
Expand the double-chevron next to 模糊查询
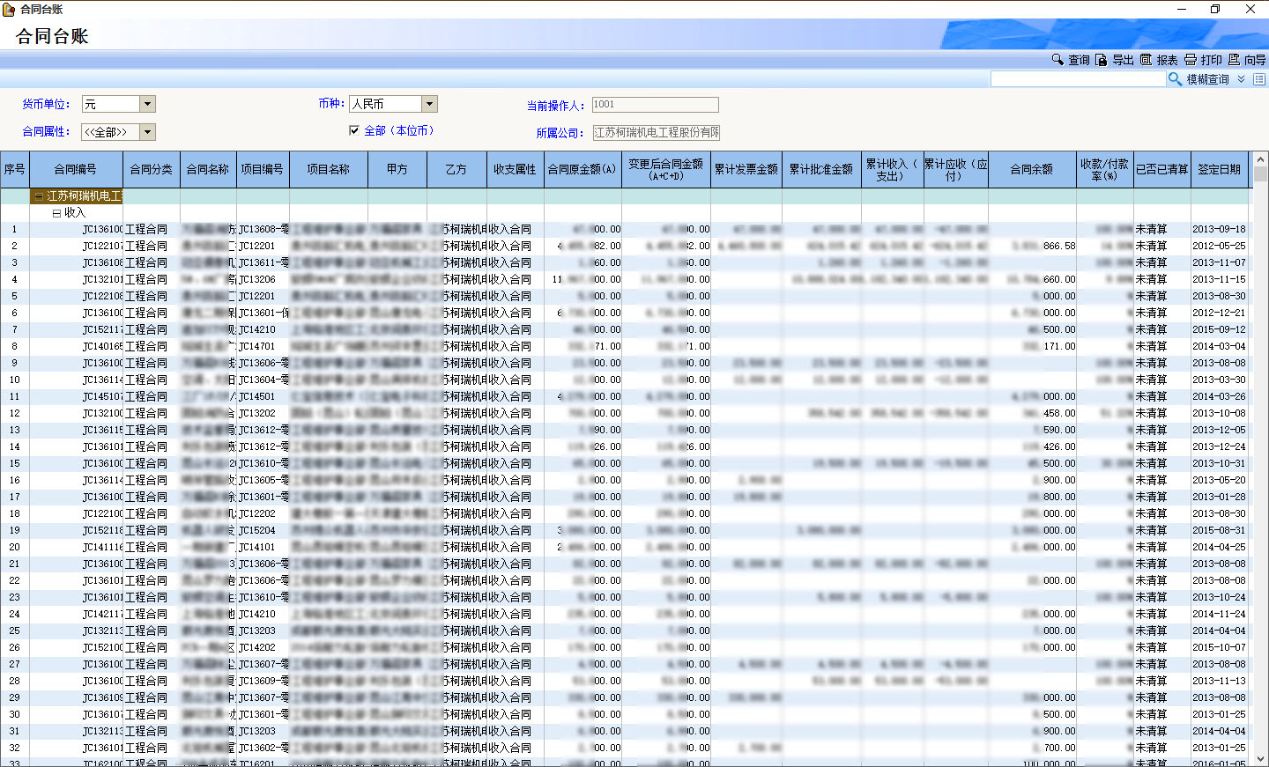point(1241,79)
